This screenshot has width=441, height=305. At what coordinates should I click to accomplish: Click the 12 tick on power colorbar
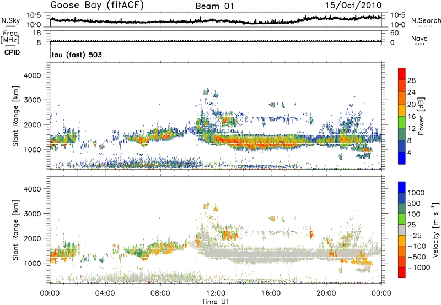click(411, 128)
